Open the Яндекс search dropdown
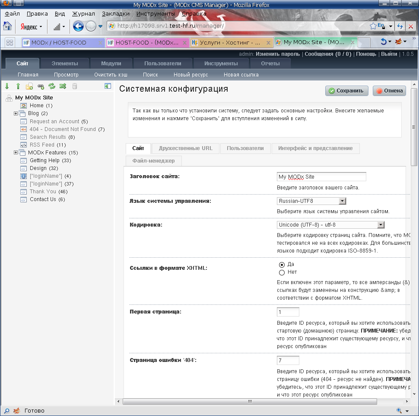 click(x=41, y=27)
